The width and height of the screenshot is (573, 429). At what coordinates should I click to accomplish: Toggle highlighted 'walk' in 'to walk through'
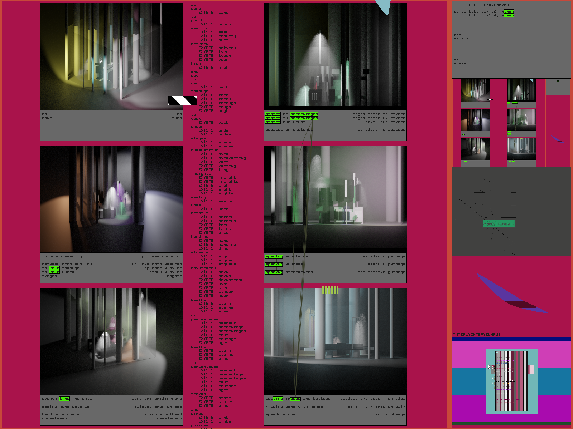coord(54,268)
